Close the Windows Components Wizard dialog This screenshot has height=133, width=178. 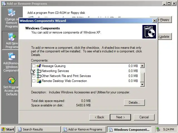coord(155,21)
